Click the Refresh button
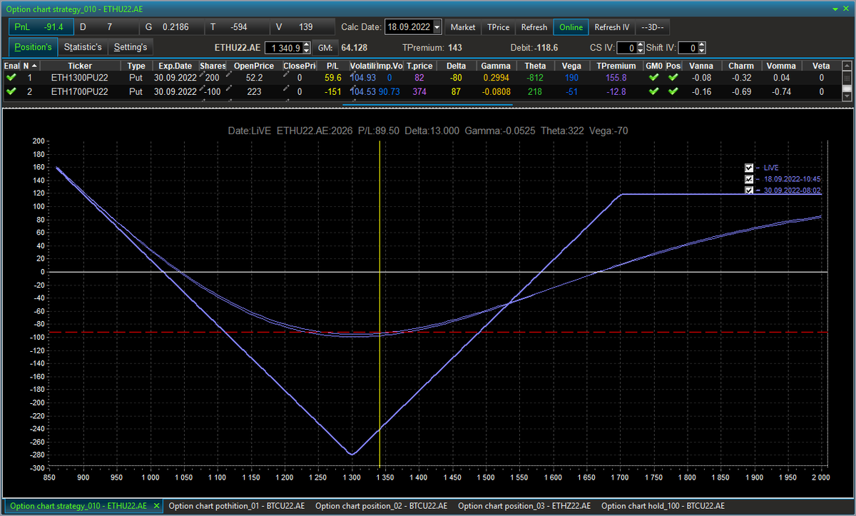 pos(534,27)
